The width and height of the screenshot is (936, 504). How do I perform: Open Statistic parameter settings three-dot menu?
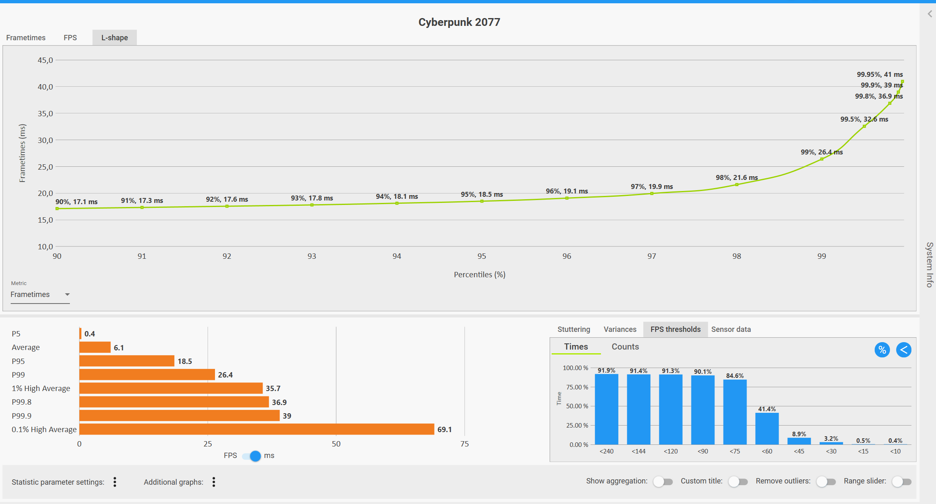click(115, 482)
